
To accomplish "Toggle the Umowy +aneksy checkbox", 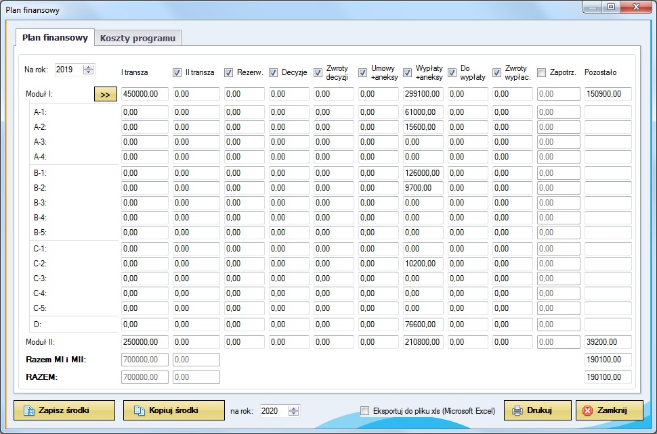I will click(x=363, y=73).
